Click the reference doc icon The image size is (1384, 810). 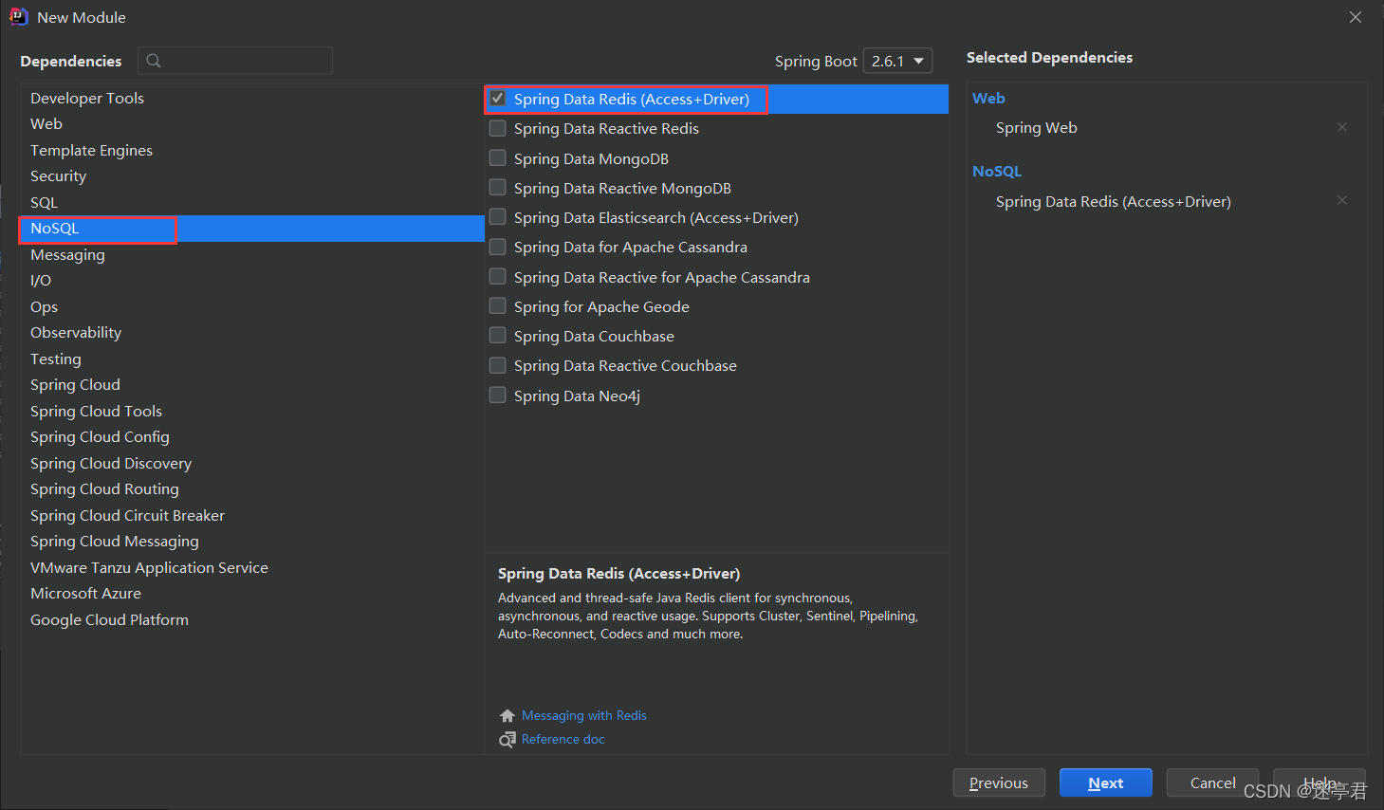pyautogui.click(x=507, y=740)
